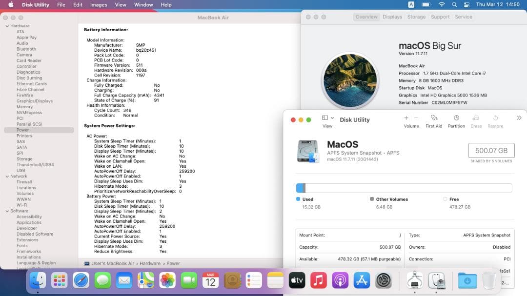
Task: Select Thunderbolt/USB4 in sidebar
Action: click(35, 165)
